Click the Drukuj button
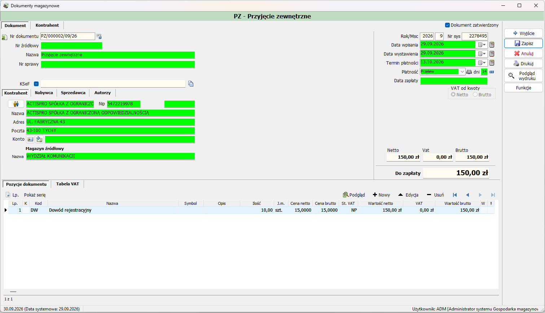The image size is (545, 313). click(x=523, y=63)
